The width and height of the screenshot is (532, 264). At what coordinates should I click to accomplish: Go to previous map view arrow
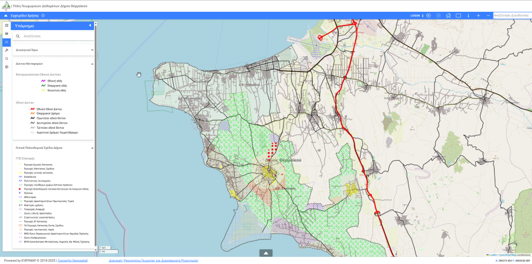(x=429, y=15)
